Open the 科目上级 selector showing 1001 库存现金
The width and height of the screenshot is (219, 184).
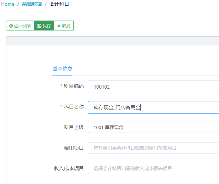pos(153,127)
